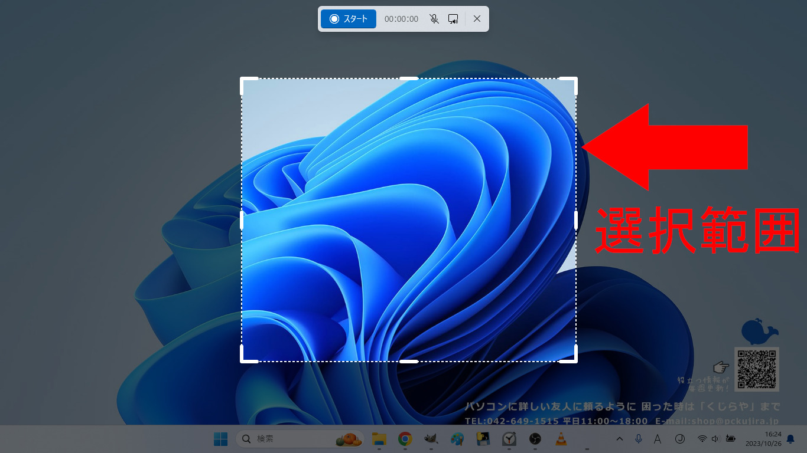This screenshot has height=453, width=807.
Task: Open the clock app in taskbar
Action: [x=509, y=439]
